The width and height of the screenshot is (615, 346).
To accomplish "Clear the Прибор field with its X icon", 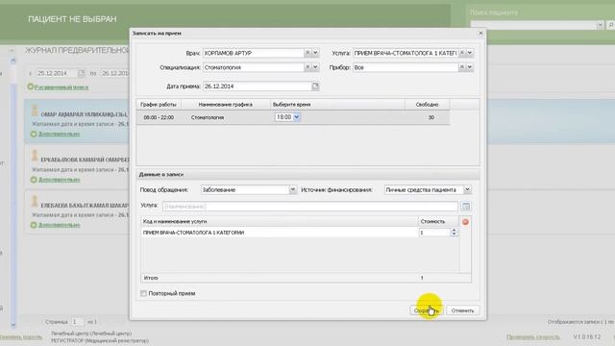I will point(462,67).
